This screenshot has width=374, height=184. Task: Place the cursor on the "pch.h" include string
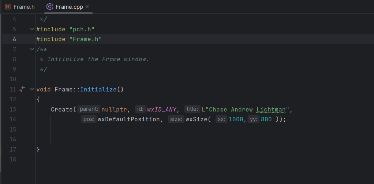(82, 29)
